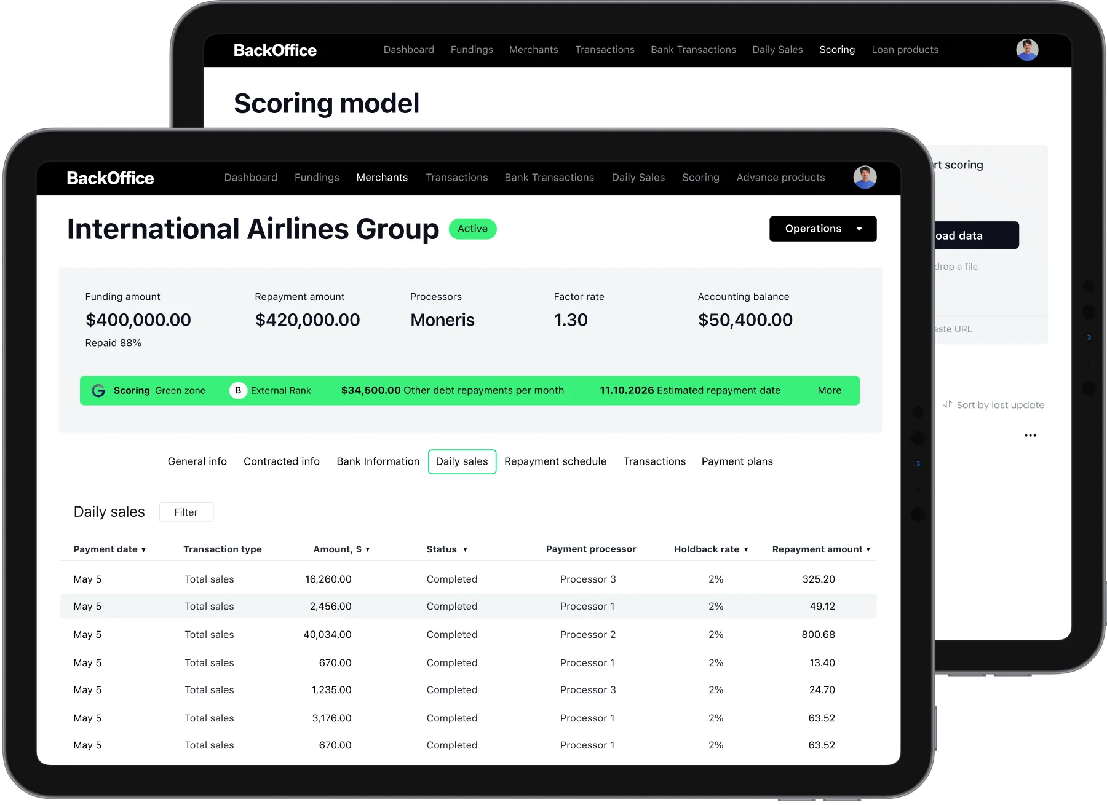The height and width of the screenshot is (805, 1107).
Task: Click the Moneris processor value
Action: point(443,320)
